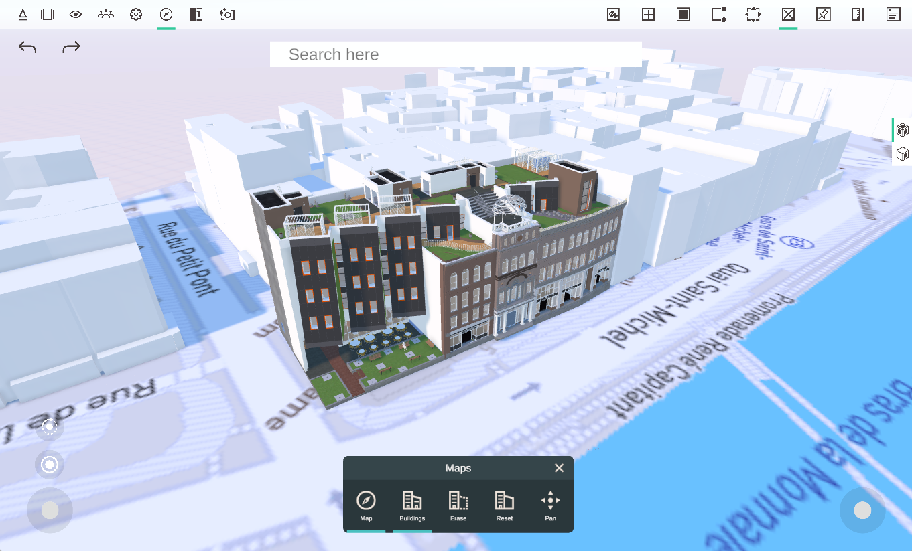Select the filled square tool
The image size is (912, 551).
coord(683,14)
